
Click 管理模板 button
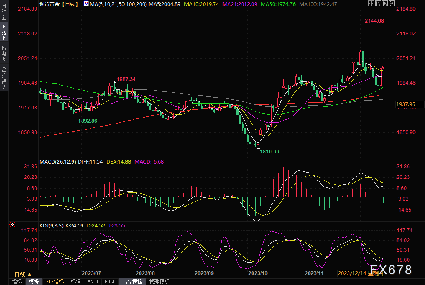[x=159, y=282]
